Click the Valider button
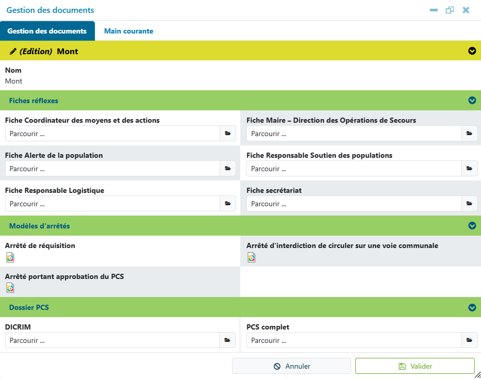Viewport: 481px width, 379px height. pos(415,366)
